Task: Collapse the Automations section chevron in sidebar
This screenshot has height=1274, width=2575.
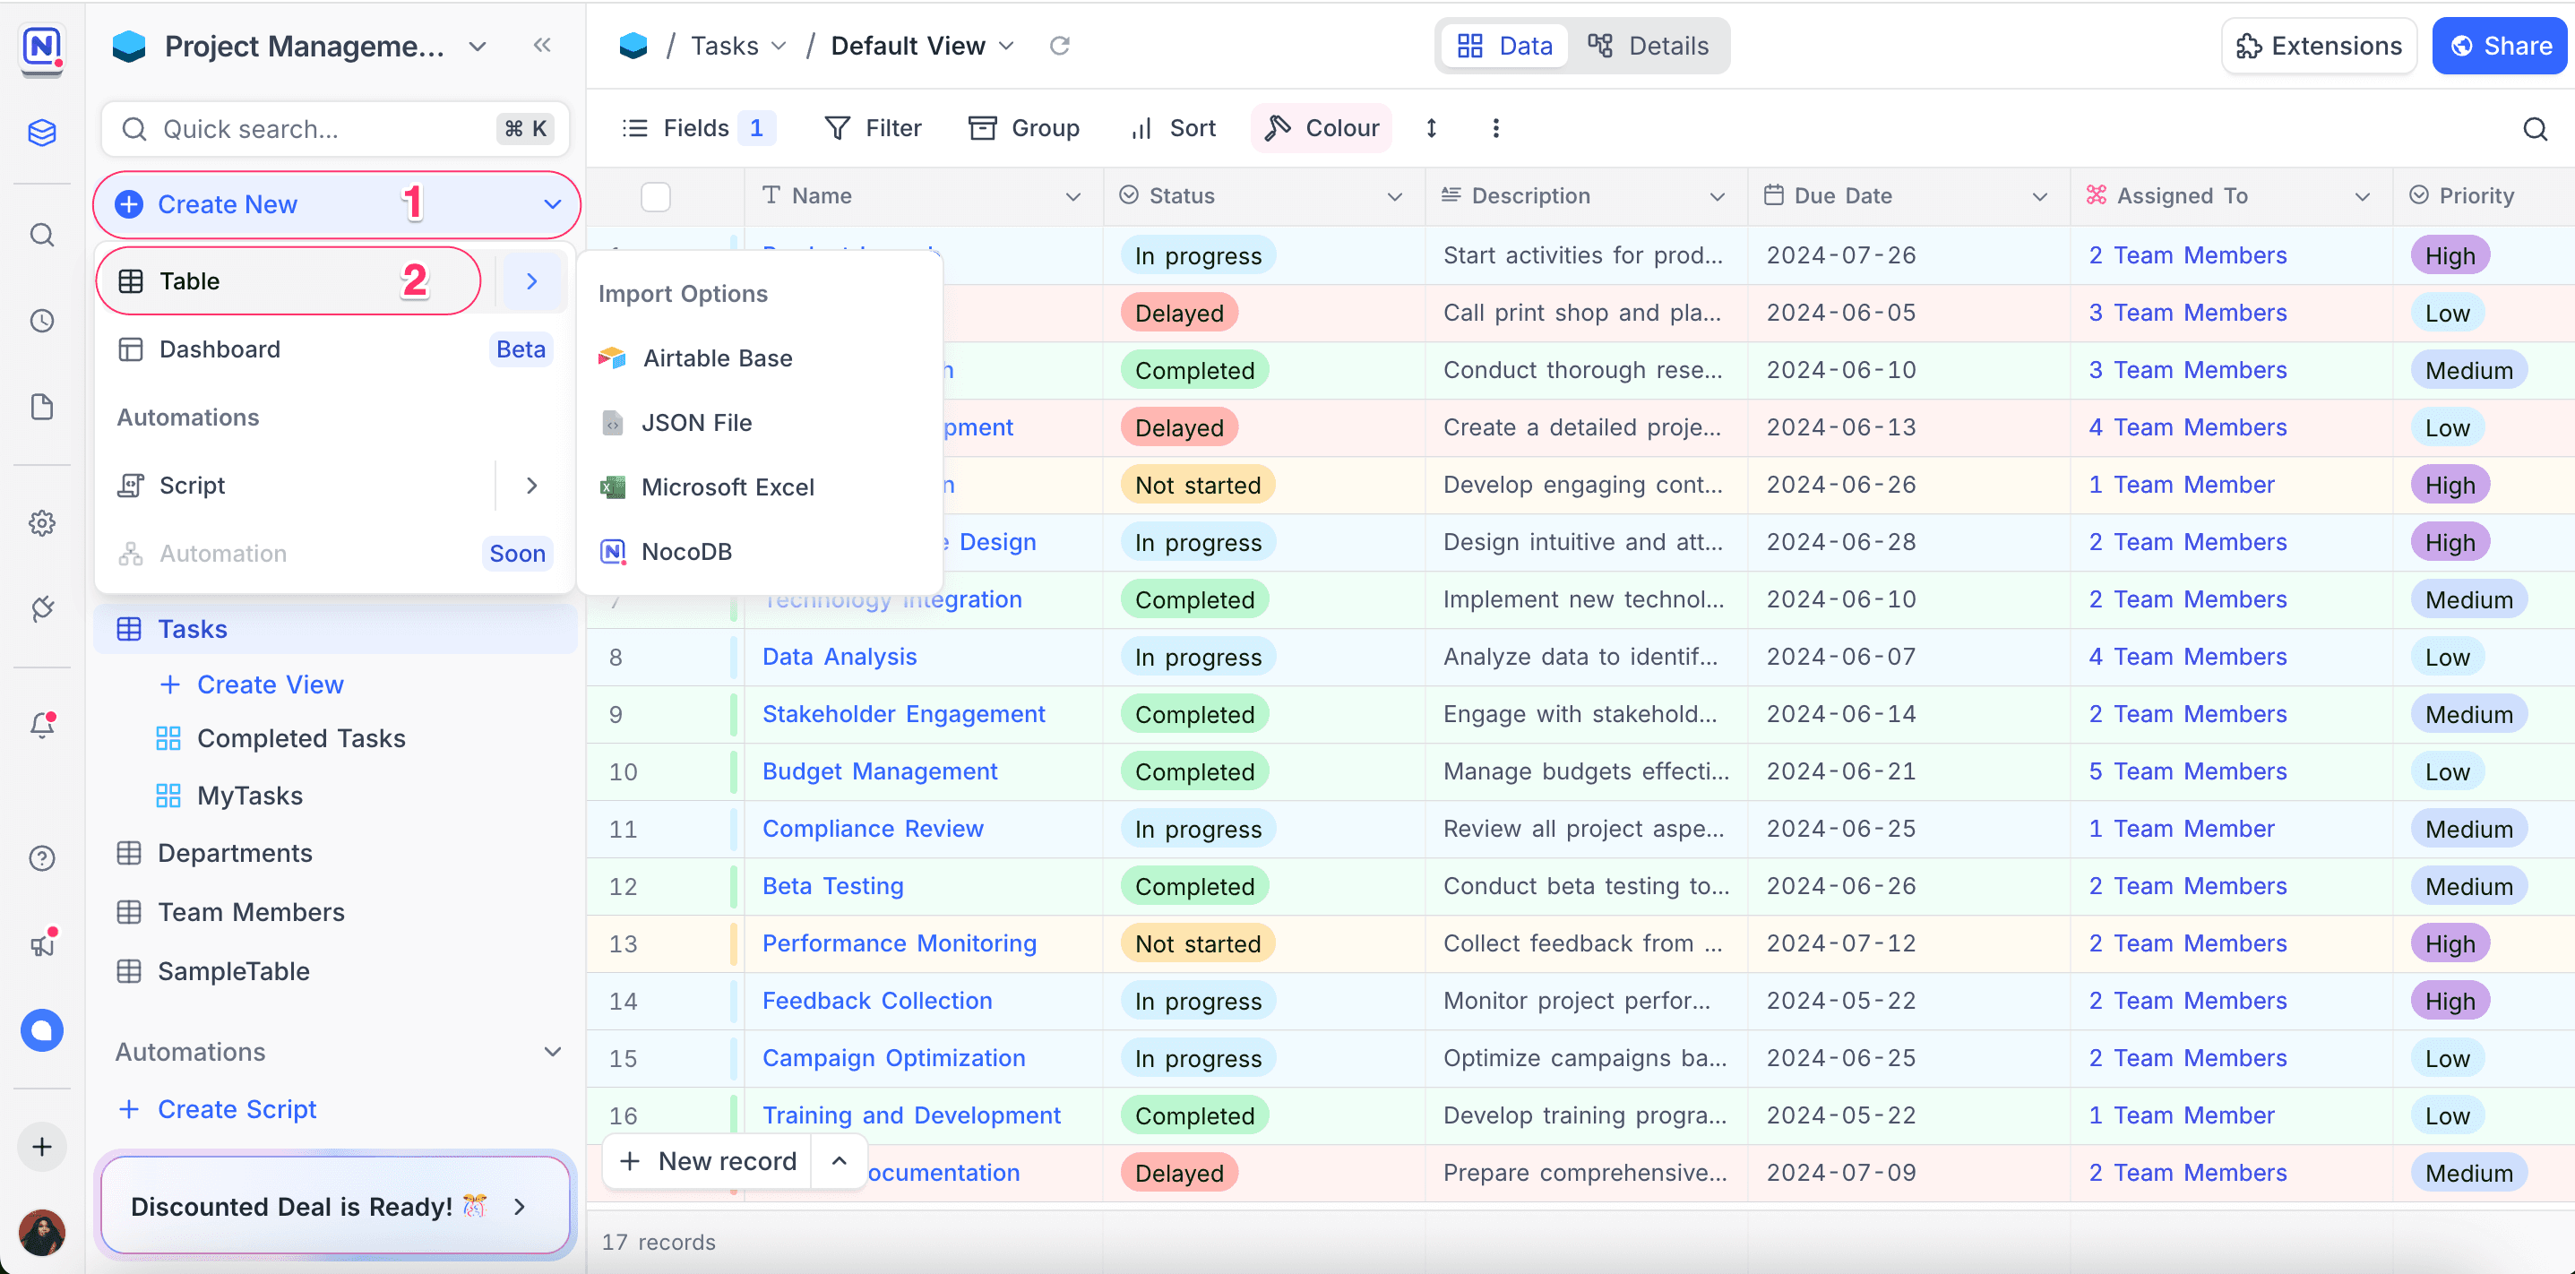Action: pos(552,1052)
